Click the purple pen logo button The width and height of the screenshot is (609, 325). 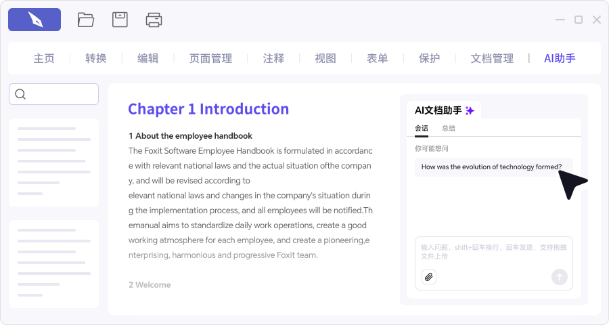pyautogui.click(x=35, y=20)
